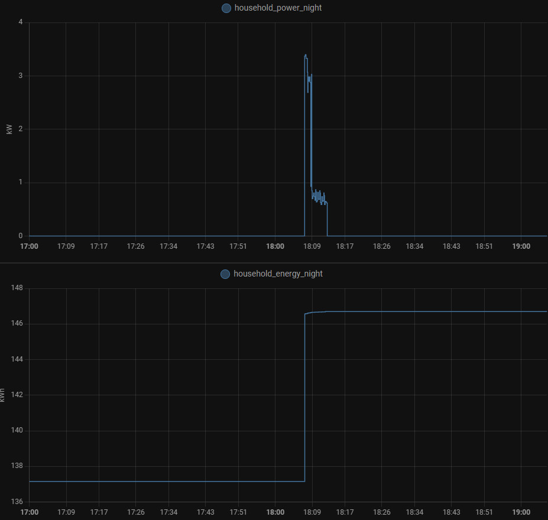Click the kW unit label on power chart
This screenshot has width=548, height=520.
9,129
